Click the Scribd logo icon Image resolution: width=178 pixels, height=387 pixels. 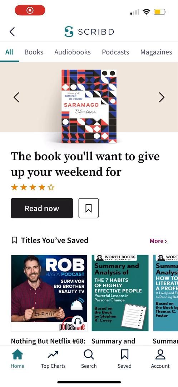69,32
